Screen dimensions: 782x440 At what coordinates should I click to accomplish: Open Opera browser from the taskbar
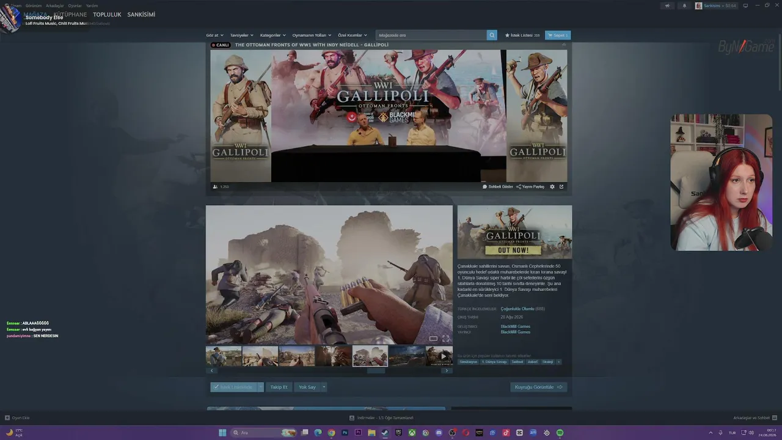pos(466,433)
